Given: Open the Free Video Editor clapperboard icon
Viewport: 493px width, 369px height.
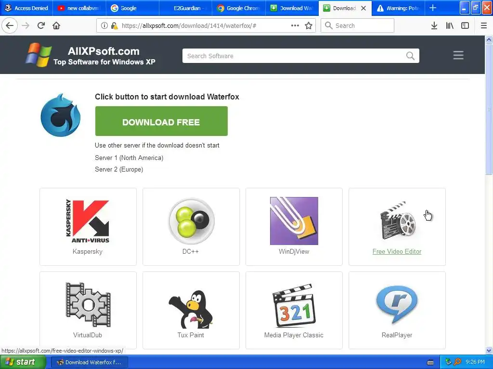Looking at the screenshot, I should click(398, 221).
